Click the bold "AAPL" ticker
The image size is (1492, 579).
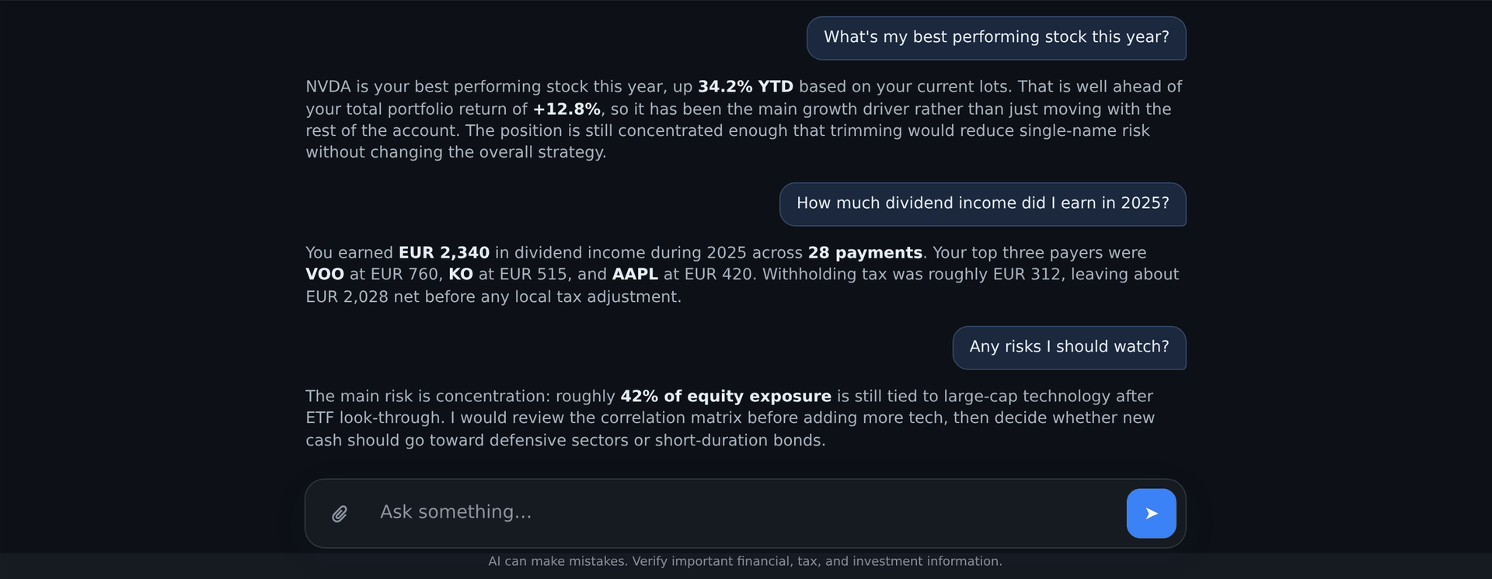[635, 275]
